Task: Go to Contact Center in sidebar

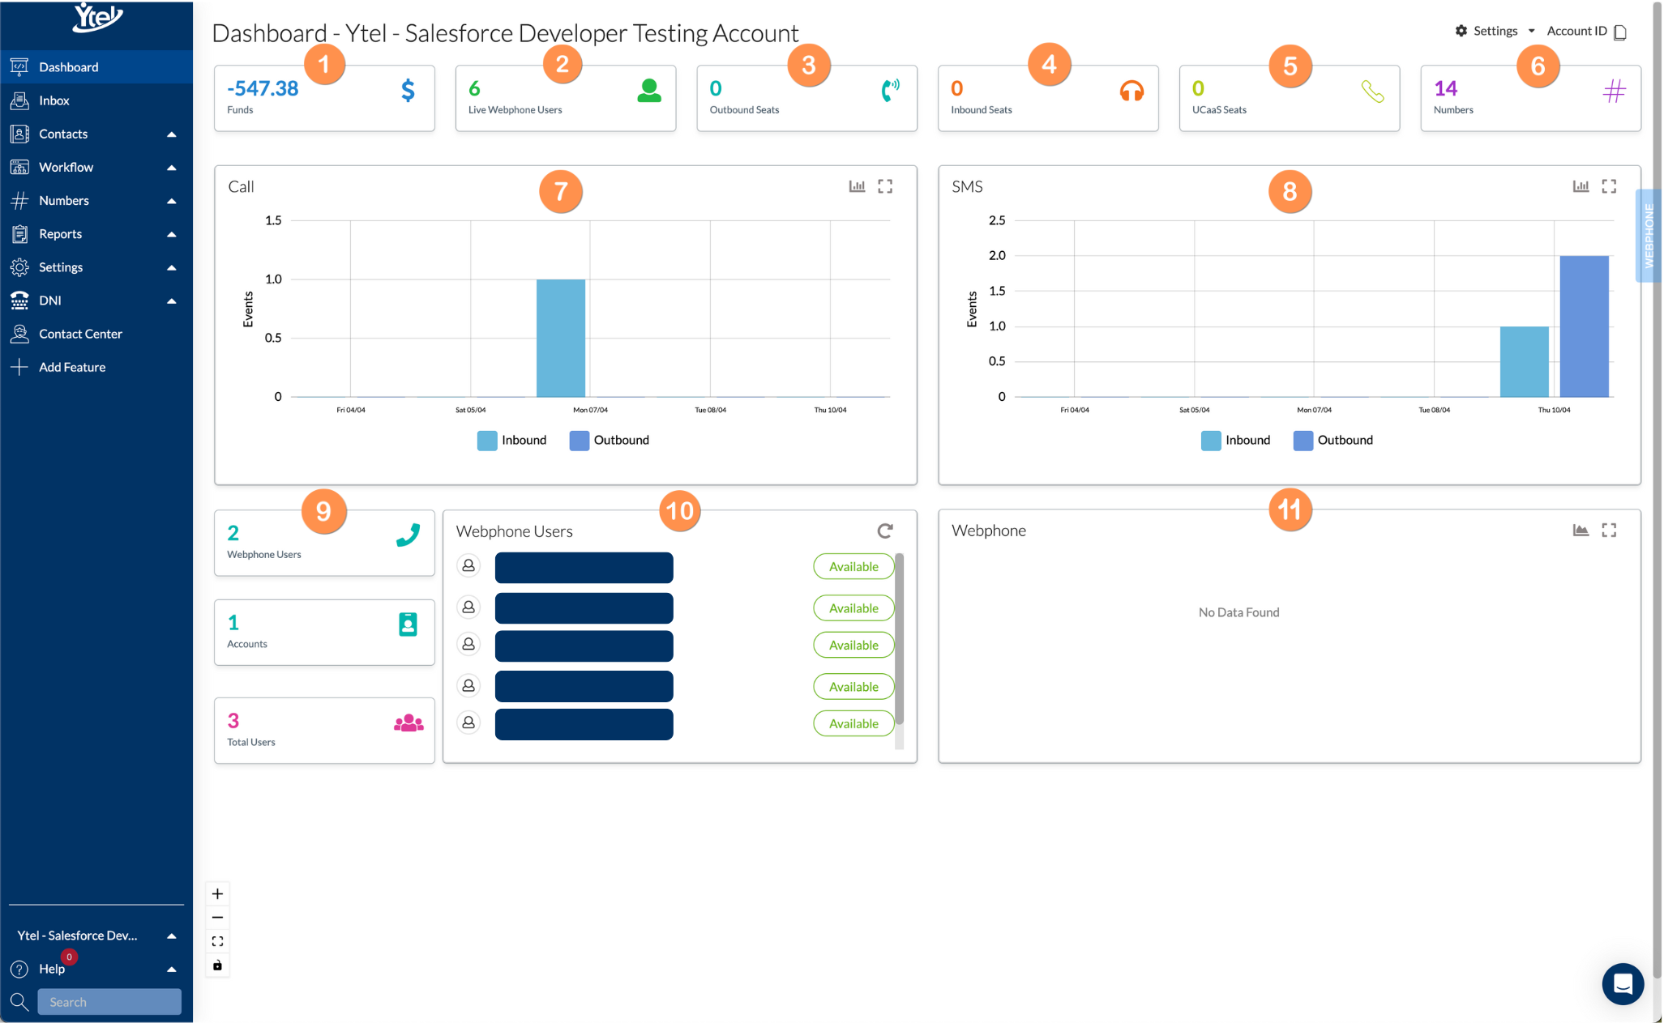Action: tap(80, 334)
